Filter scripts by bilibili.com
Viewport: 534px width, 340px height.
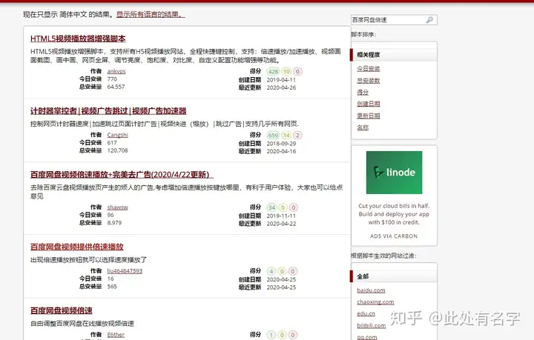coord(372,325)
